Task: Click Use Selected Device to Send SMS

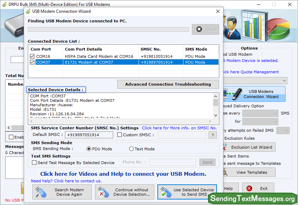Action: coord(187,192)
